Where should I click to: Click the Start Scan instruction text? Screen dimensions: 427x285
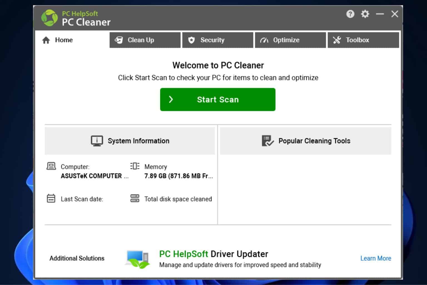(x=218, y=78)
